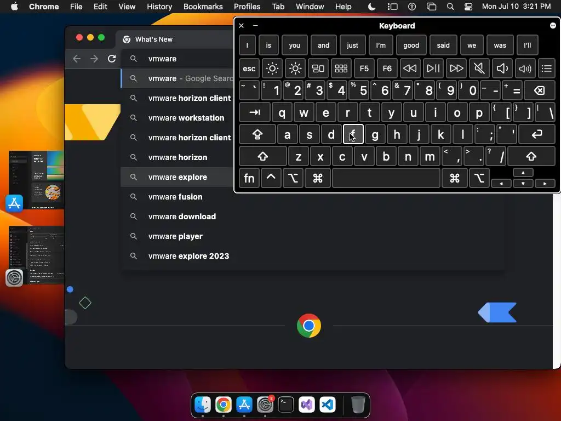Click the tab key on virtual keyboard
The image size is (561, 421).
[x=254, y=112]
